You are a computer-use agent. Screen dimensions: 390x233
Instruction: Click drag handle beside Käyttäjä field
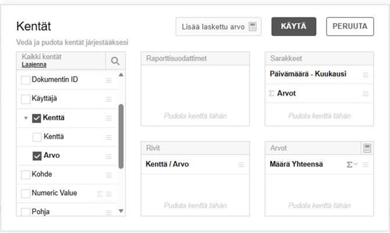(x=109, y=99)
